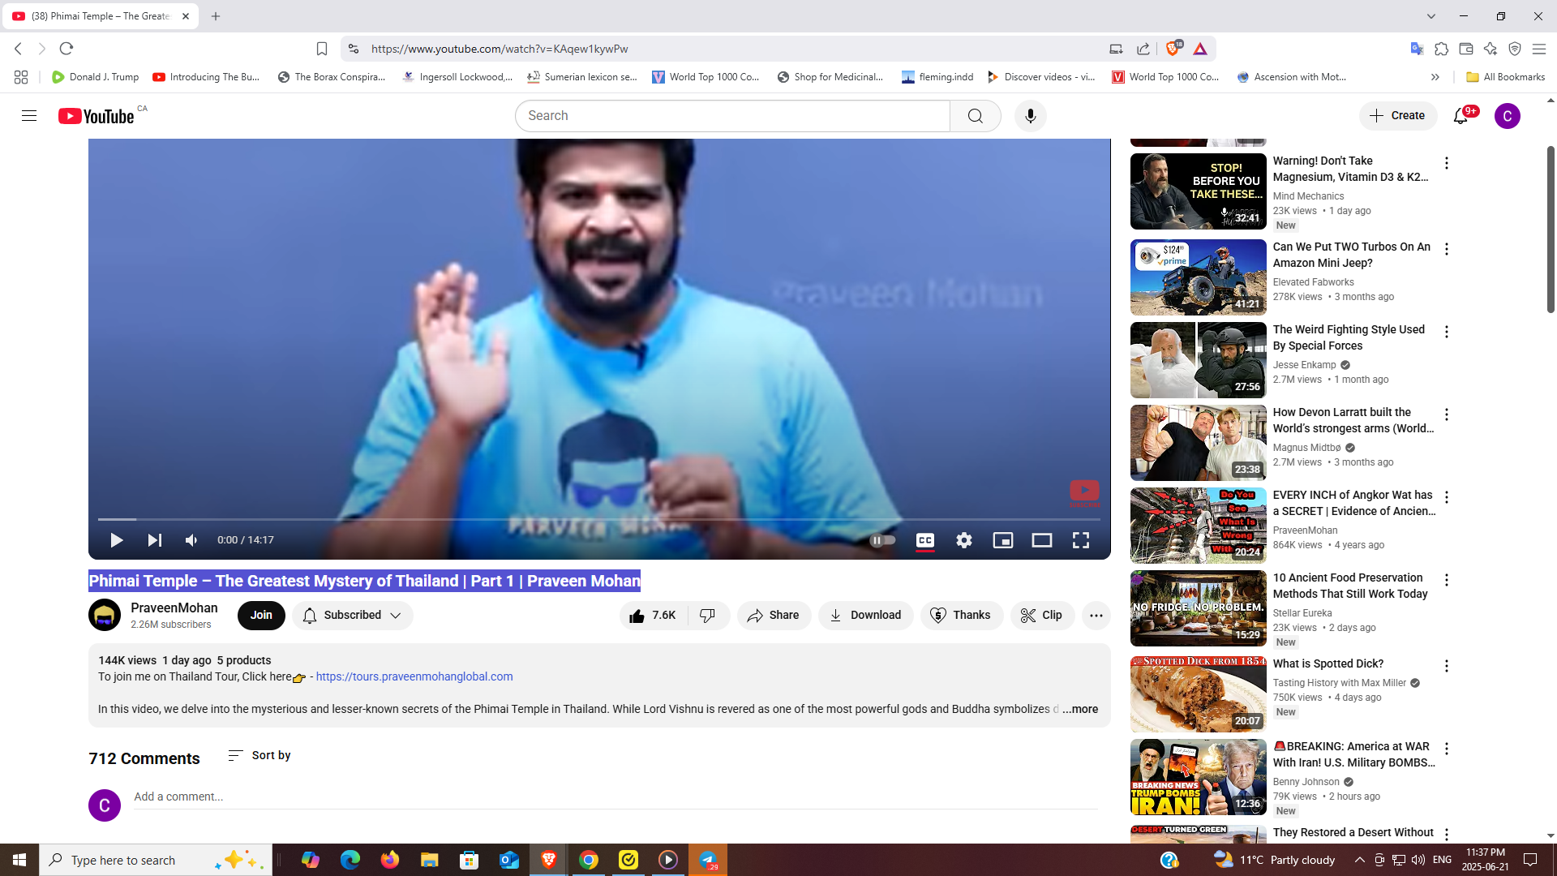Go to YouTube home via logo
This screenshot has height=876, width=1557.
tap(96, 116)
